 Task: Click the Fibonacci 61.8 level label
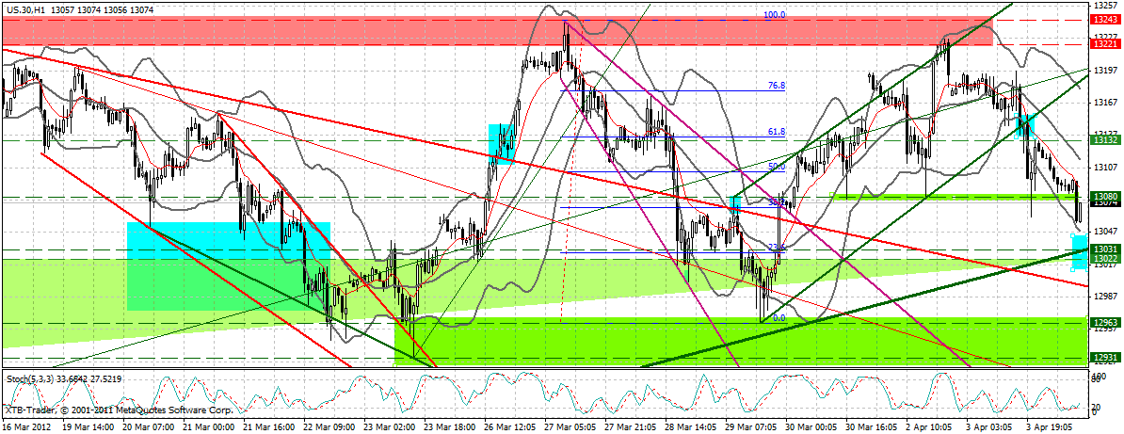tap(777, 132)
